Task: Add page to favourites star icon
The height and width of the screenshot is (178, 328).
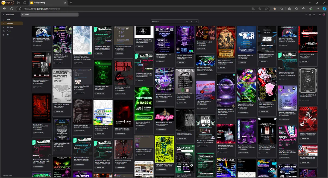Action: 266,9
